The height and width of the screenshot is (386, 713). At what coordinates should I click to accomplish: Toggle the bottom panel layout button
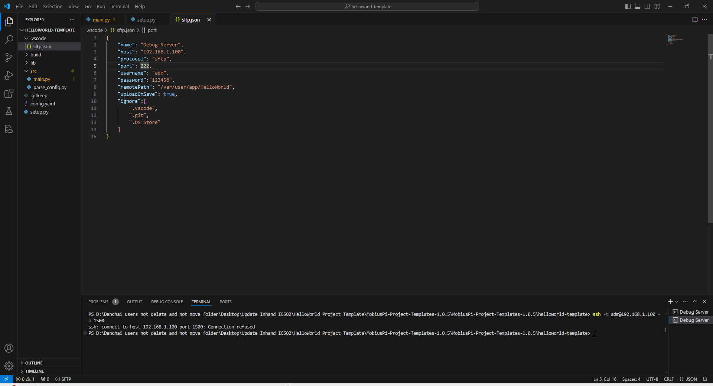click(638, 6)
